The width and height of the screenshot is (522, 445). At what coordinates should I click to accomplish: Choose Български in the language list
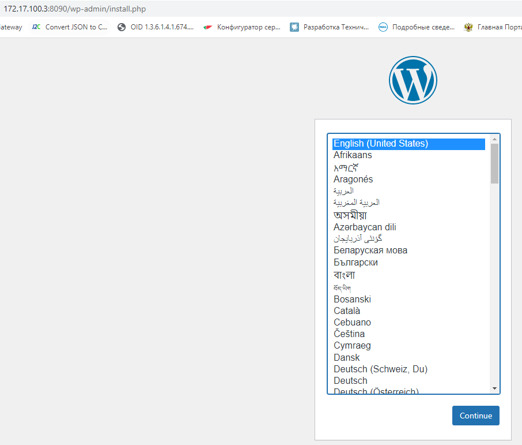coord(355,263)
